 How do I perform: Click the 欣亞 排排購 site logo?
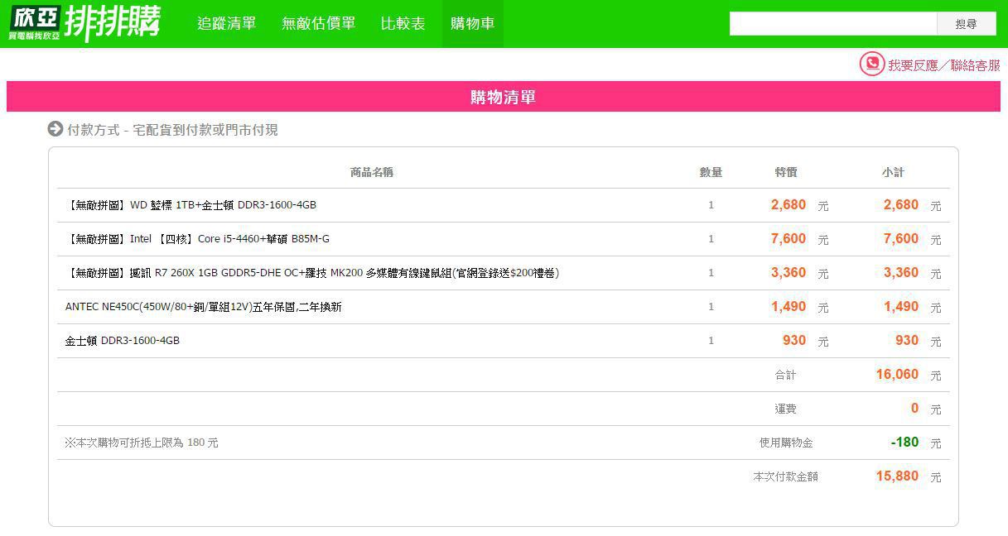pos(84,23)
